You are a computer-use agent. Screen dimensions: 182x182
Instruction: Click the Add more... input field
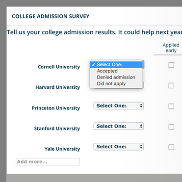click(48, 162)
